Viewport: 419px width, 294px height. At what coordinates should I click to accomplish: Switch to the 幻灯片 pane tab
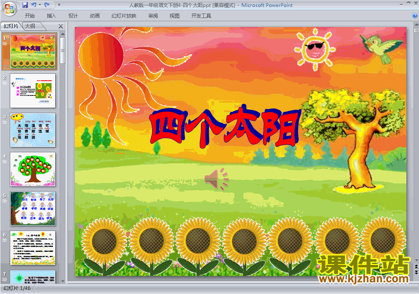point(11,26)
